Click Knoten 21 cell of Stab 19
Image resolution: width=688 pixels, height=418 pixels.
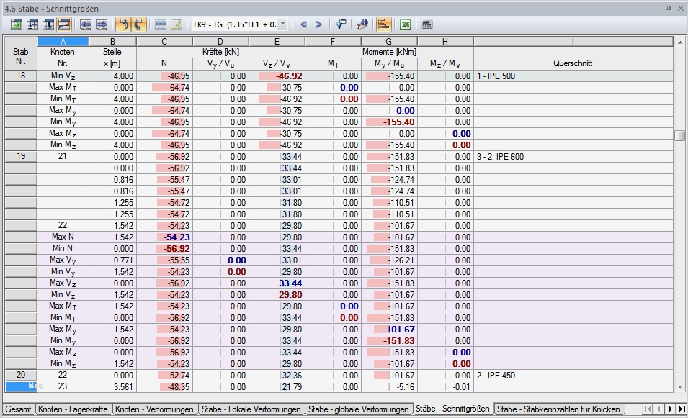(x=63, y=156)
